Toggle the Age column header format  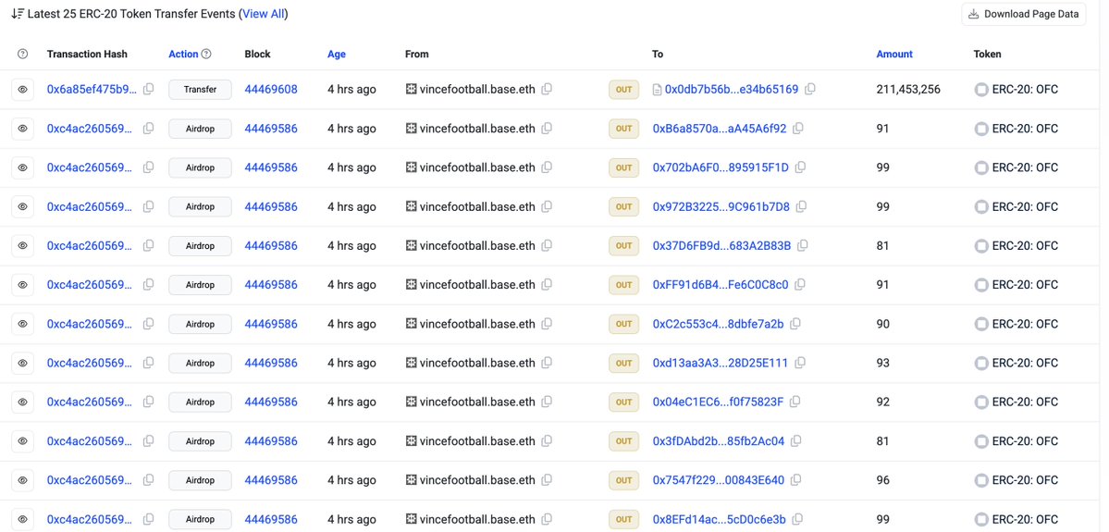[x=337, y=54]
